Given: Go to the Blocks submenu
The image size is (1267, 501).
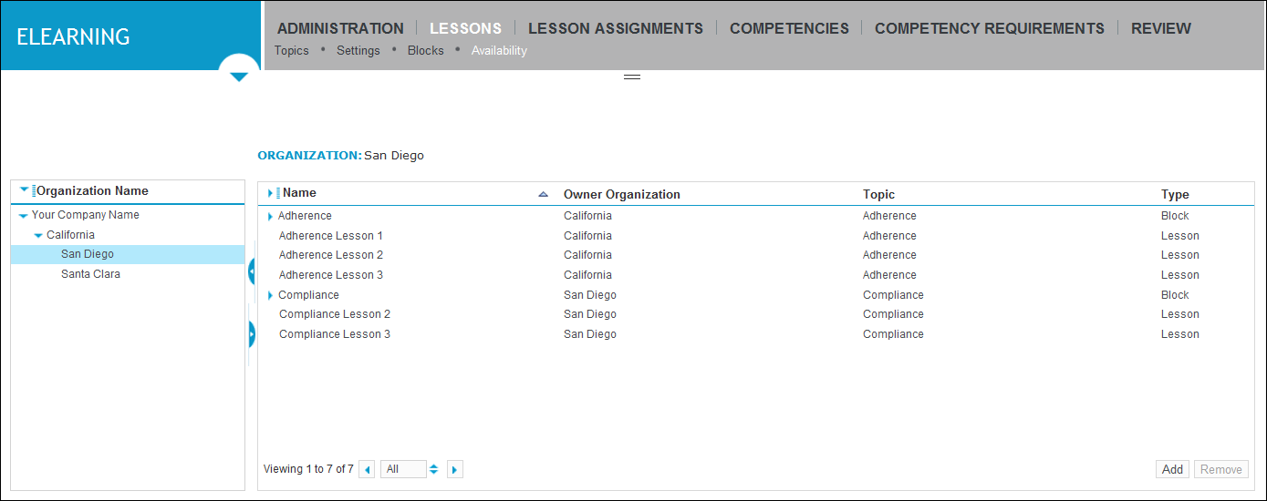Looking at the screenshot, I should (426, 51).
